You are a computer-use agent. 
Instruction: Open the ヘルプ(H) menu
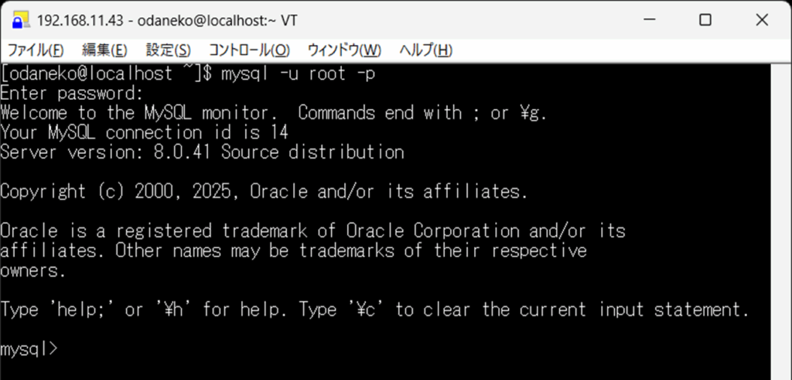[426, 50]
